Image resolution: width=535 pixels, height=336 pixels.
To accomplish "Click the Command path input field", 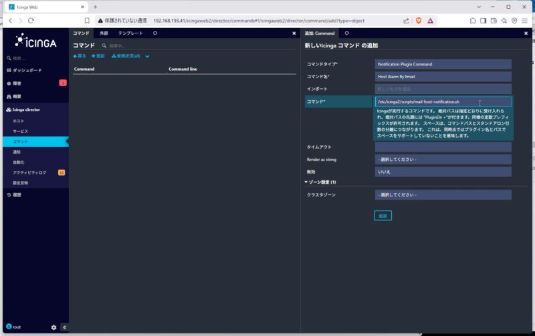I will (x=443, y=102).
